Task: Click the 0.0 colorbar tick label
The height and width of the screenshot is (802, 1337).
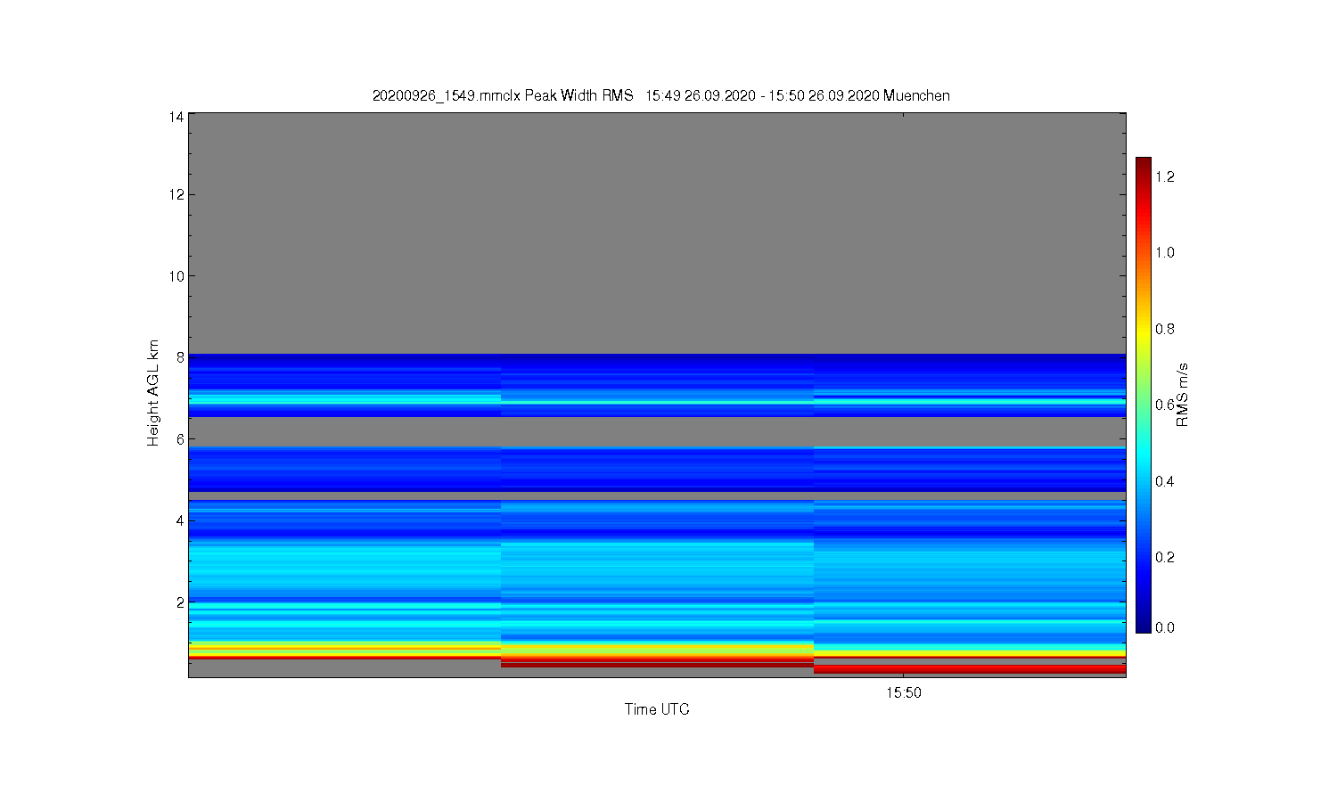Action: click(x=1165, y=627)
